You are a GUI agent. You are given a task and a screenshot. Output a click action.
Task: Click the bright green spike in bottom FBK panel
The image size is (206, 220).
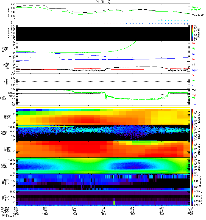pos(114,203)
